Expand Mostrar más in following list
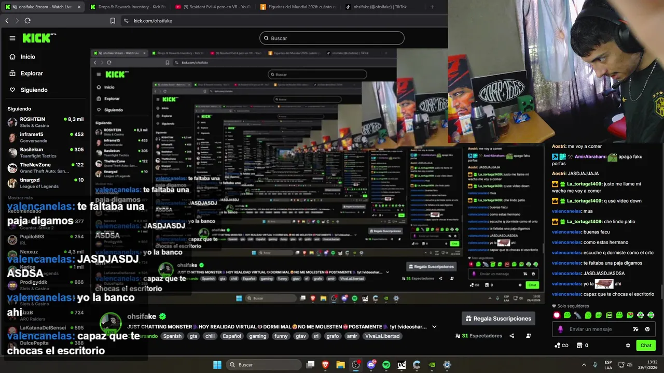Viewport: 664px width, 373px height. [20, 198]
